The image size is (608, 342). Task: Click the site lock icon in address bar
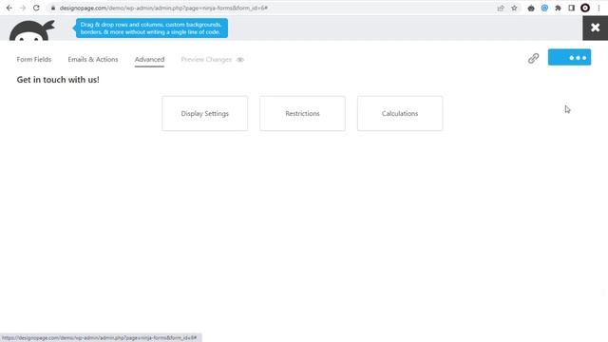(53, 8)
